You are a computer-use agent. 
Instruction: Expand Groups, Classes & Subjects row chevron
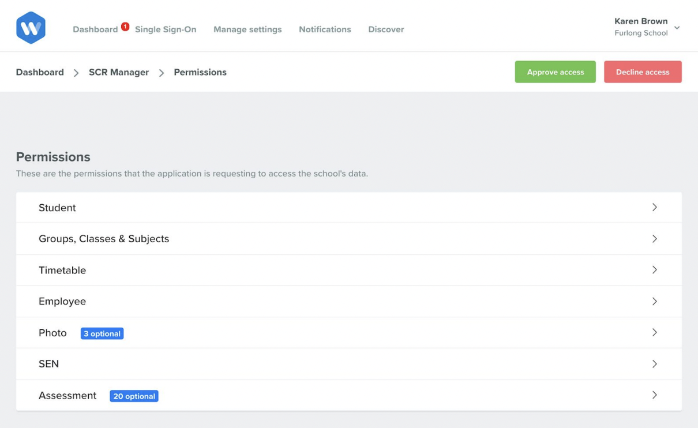tap(654, 239)
